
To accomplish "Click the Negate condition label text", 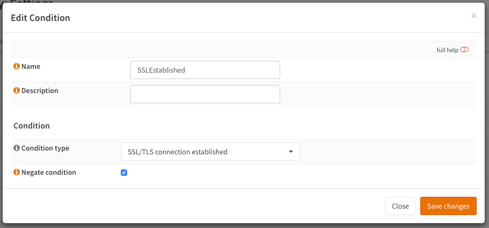I will [48, 172].
